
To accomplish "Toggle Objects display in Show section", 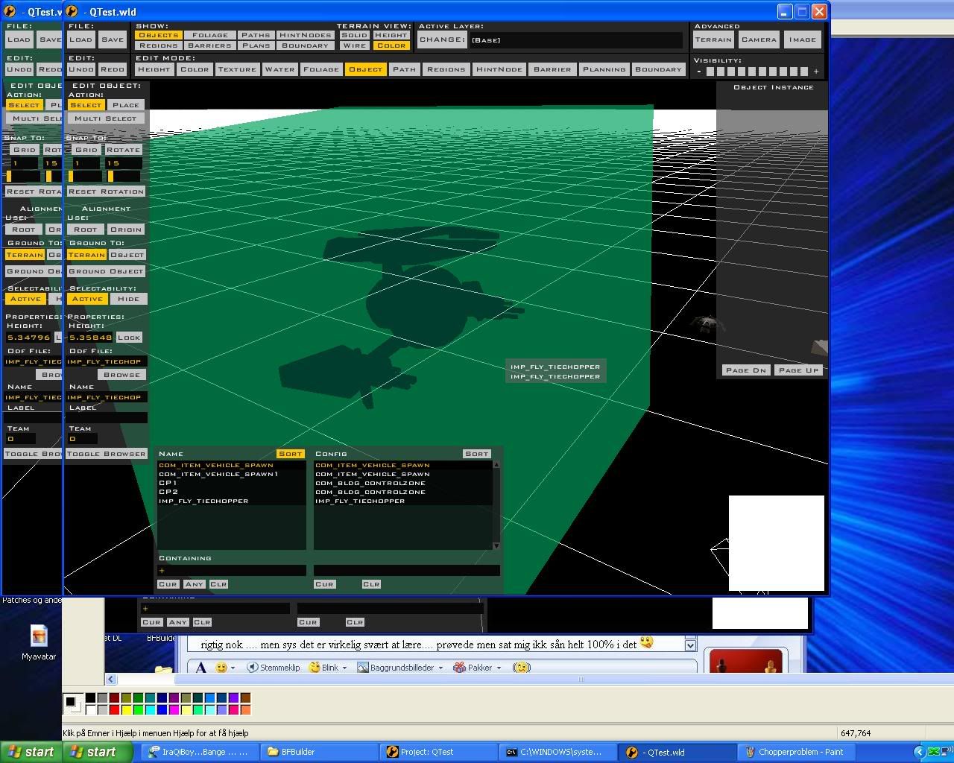I will 159,35.
